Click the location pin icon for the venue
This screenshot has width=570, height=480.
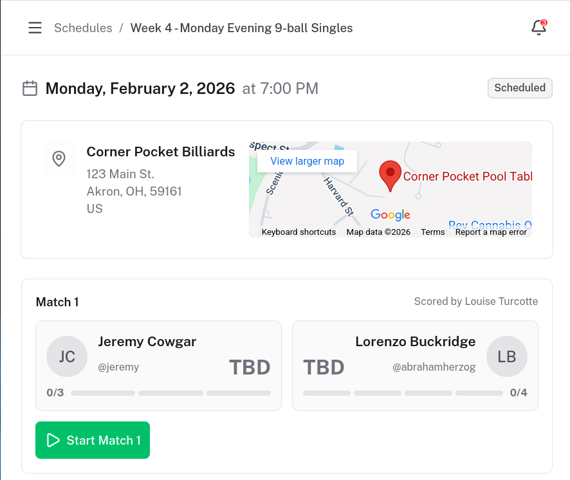coord(59,158)
